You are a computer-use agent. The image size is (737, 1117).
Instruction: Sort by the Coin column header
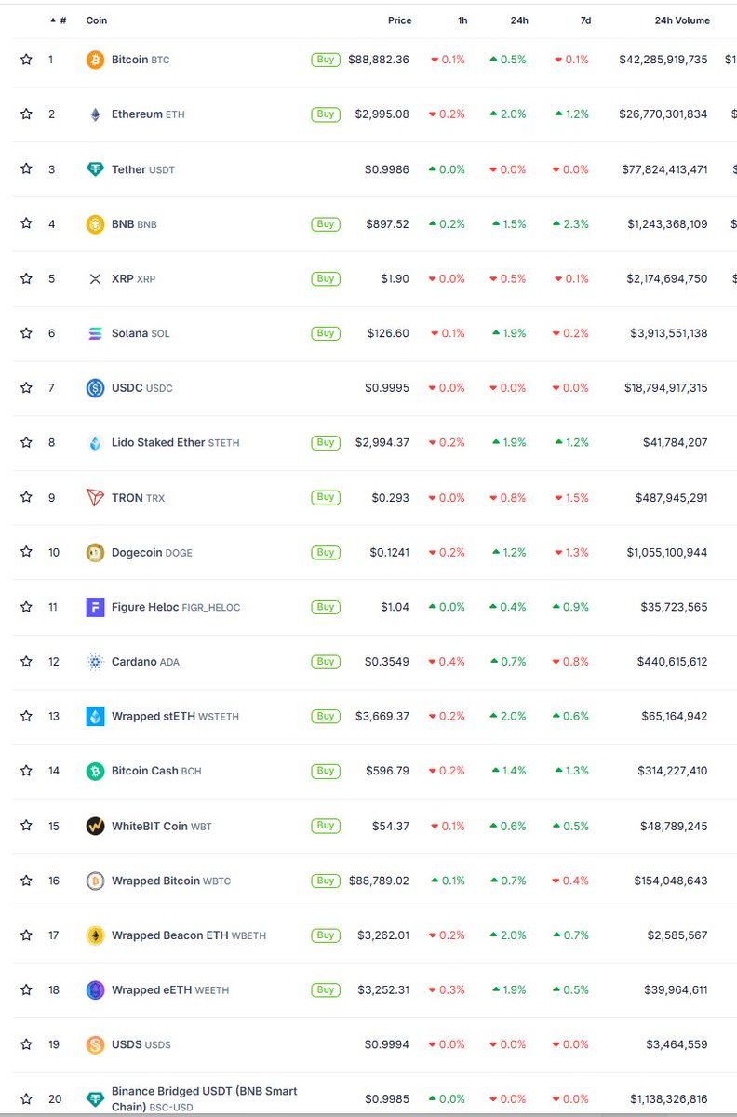(97, 20)
